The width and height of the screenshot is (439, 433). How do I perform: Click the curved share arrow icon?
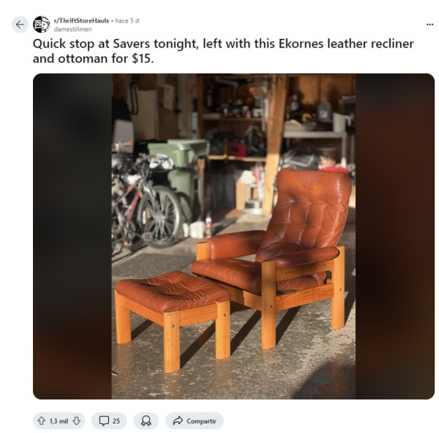point(178,421)
